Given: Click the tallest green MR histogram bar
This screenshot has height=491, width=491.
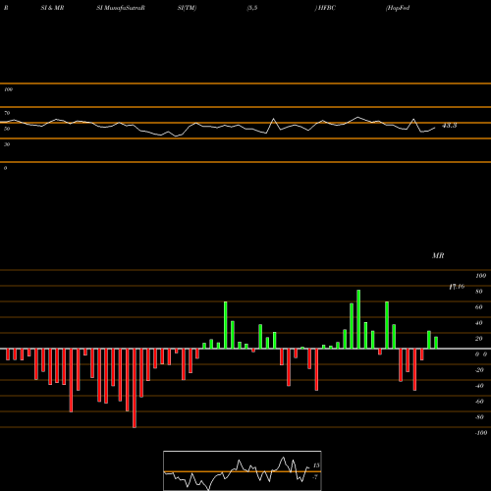Looking at the screenshot, I should (x=358, y=319).
